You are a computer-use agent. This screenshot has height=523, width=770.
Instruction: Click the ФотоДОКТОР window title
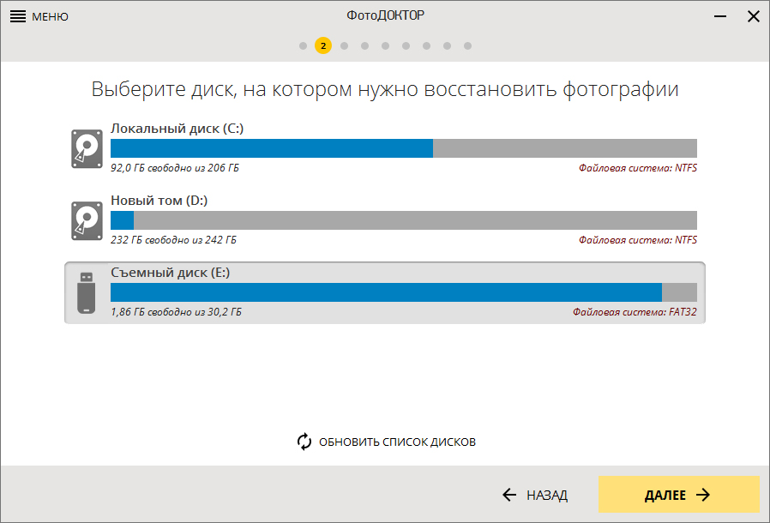[x=386, y=15]
